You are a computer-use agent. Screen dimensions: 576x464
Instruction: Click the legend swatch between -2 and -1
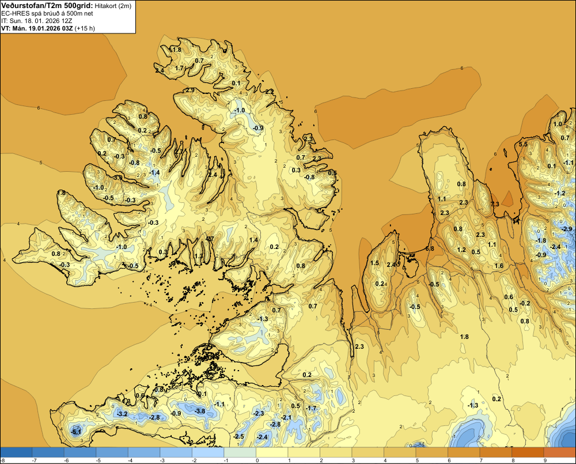[x=208, y=452]
